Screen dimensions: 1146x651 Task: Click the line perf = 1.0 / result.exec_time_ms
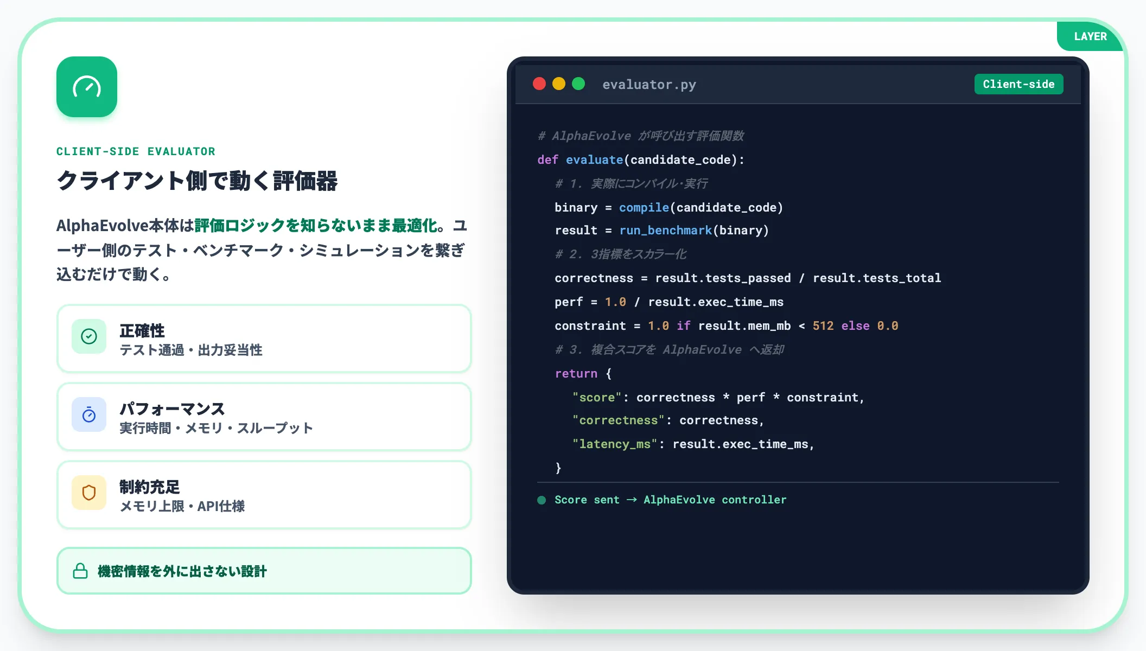coord(669,302)
